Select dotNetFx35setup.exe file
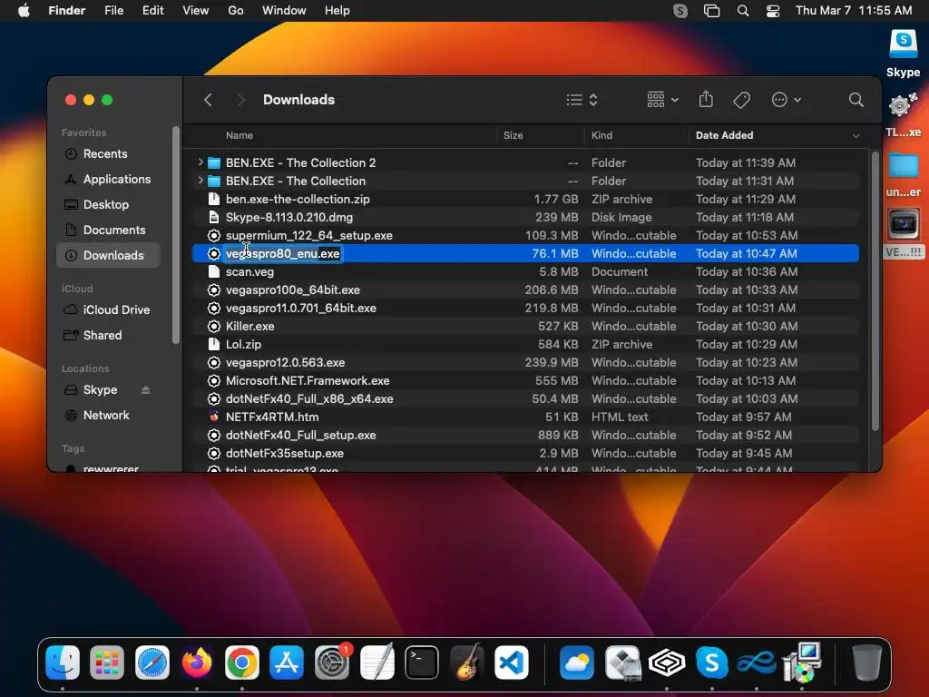The image size is (929, 697). click(525, 454)
